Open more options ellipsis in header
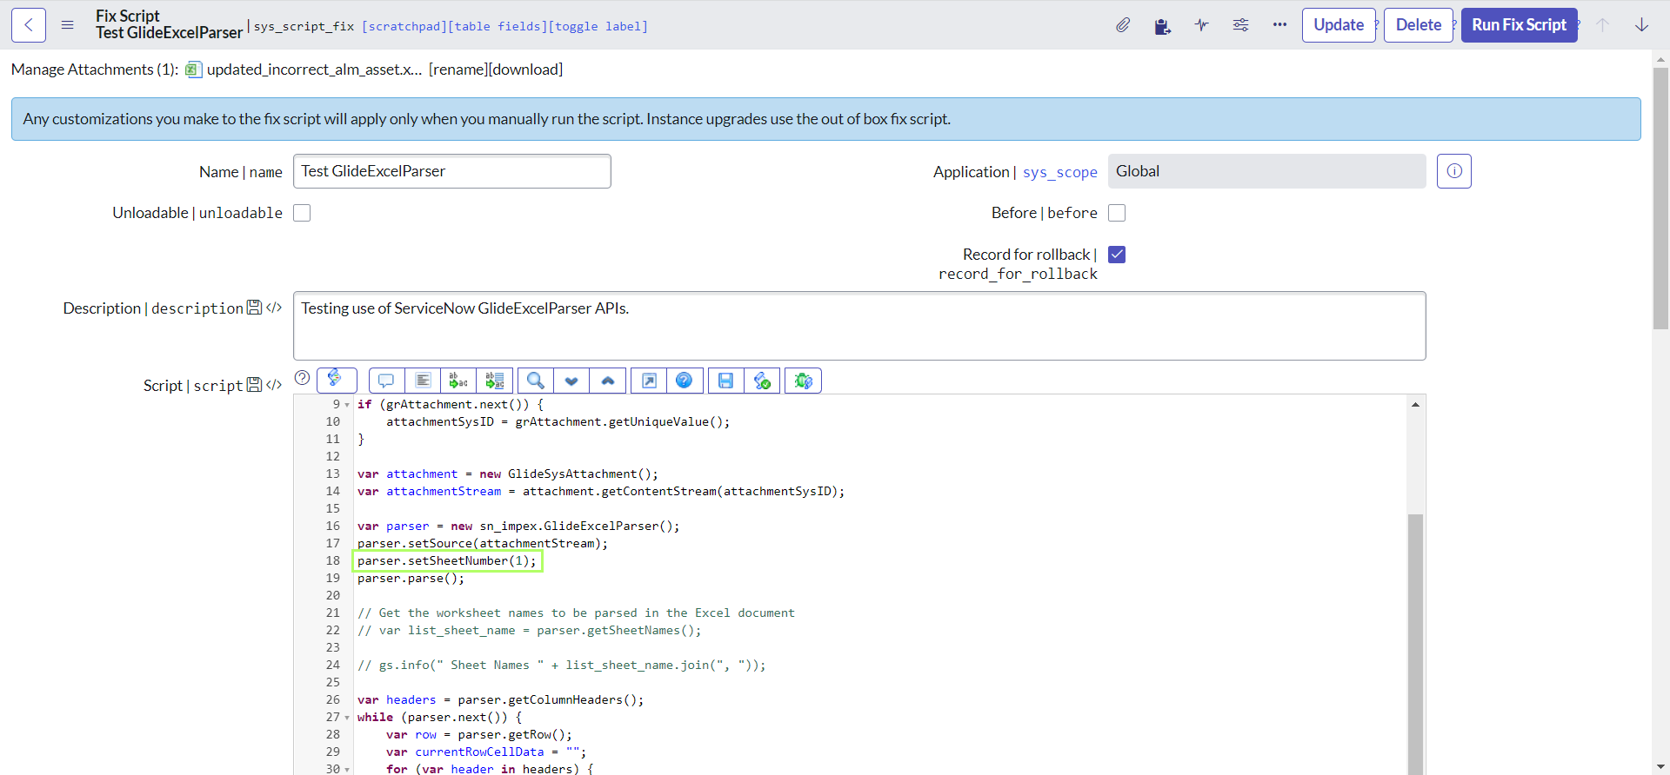 tap(1279, 25)
